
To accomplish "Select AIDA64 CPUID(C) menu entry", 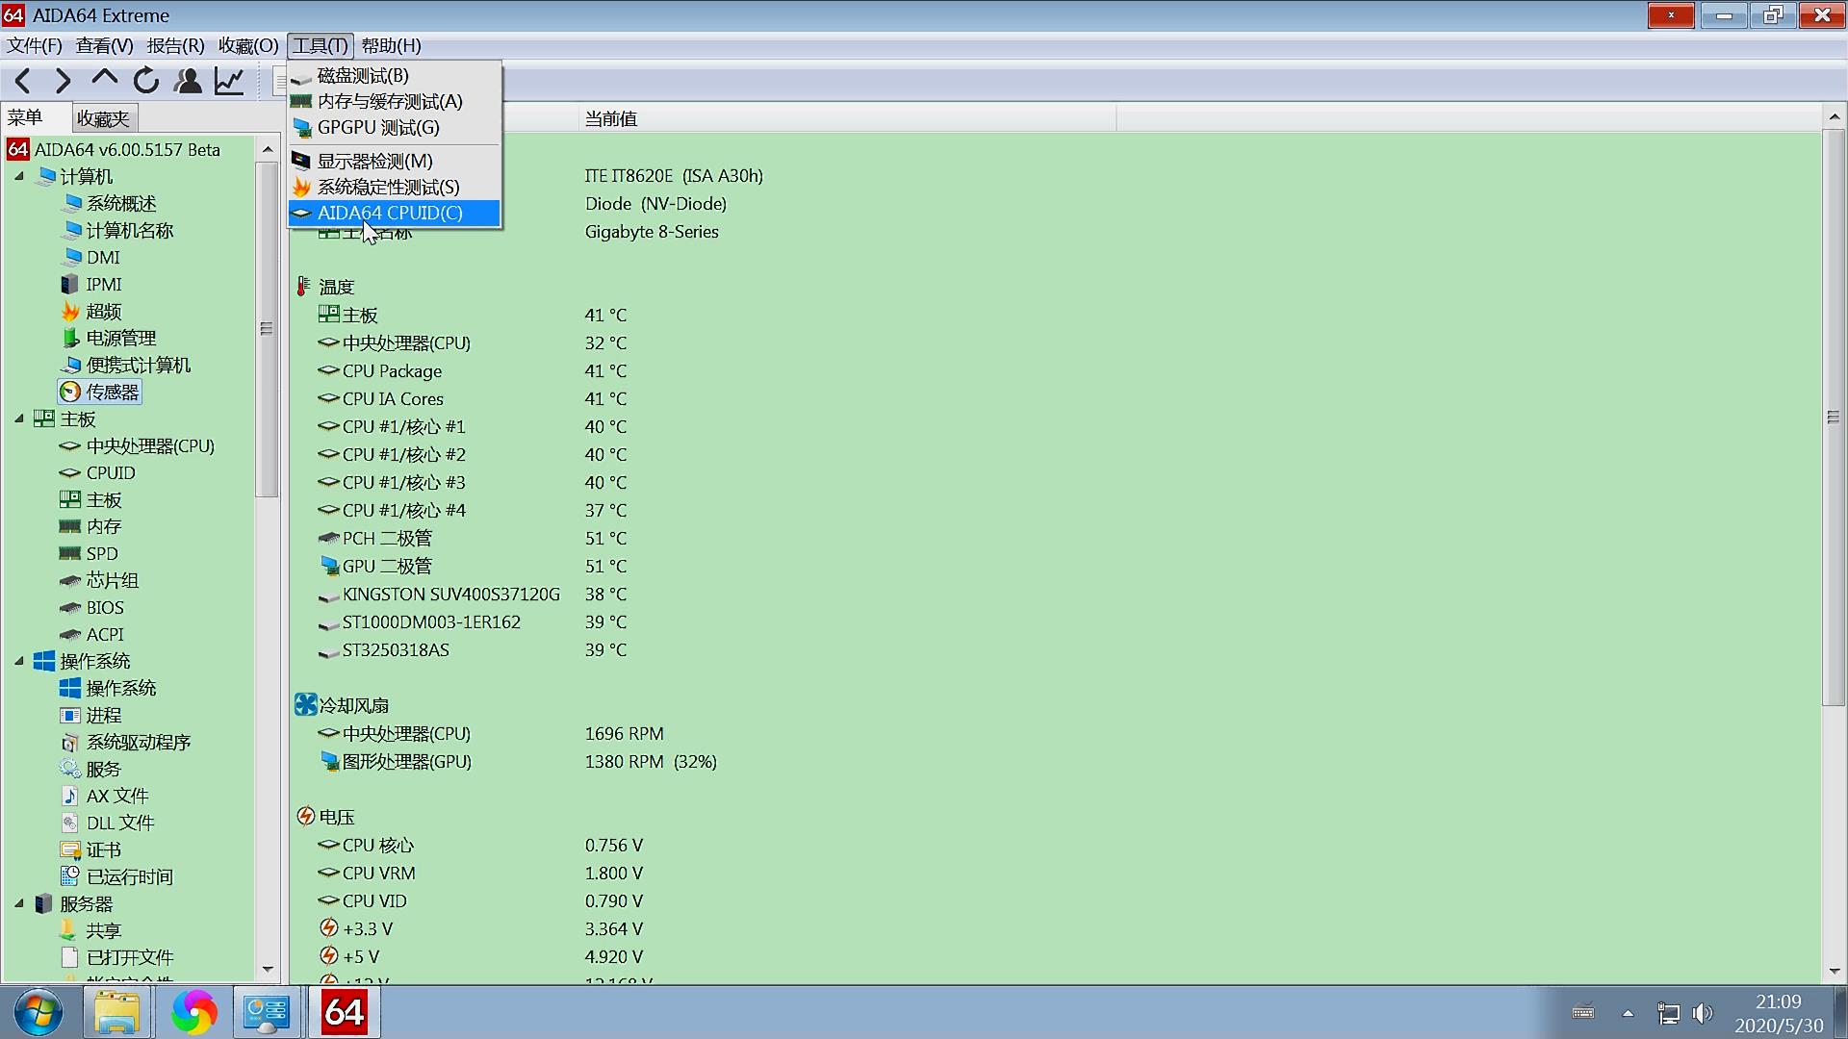I will click(x=390, y=214).
